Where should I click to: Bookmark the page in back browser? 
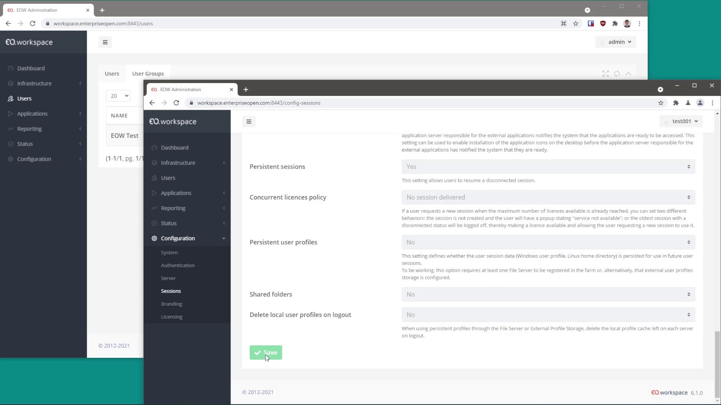(576, 23)
